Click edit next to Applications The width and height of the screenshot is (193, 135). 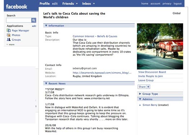pos(34,26)
